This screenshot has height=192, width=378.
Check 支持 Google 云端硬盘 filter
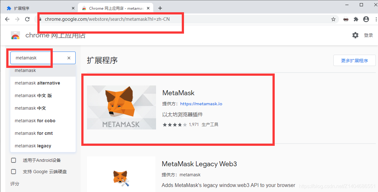[13, 172]
